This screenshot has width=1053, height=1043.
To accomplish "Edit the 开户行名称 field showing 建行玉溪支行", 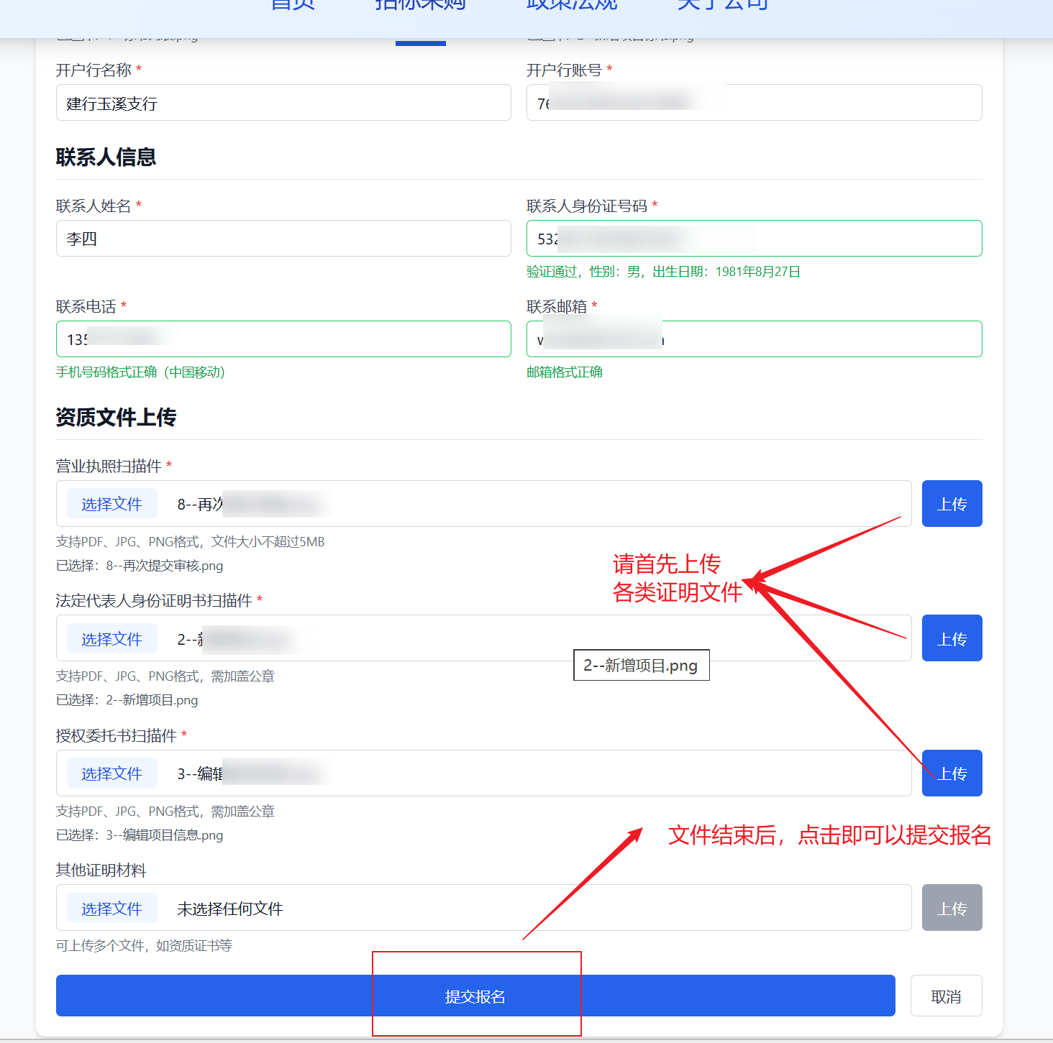I will point(283,102).
